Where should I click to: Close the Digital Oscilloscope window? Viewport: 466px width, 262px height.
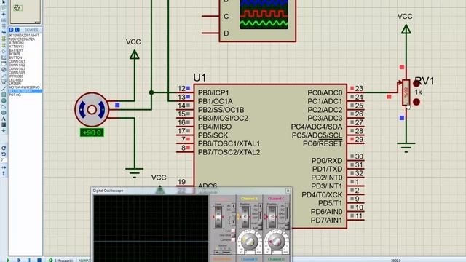[x=288, y=191]
